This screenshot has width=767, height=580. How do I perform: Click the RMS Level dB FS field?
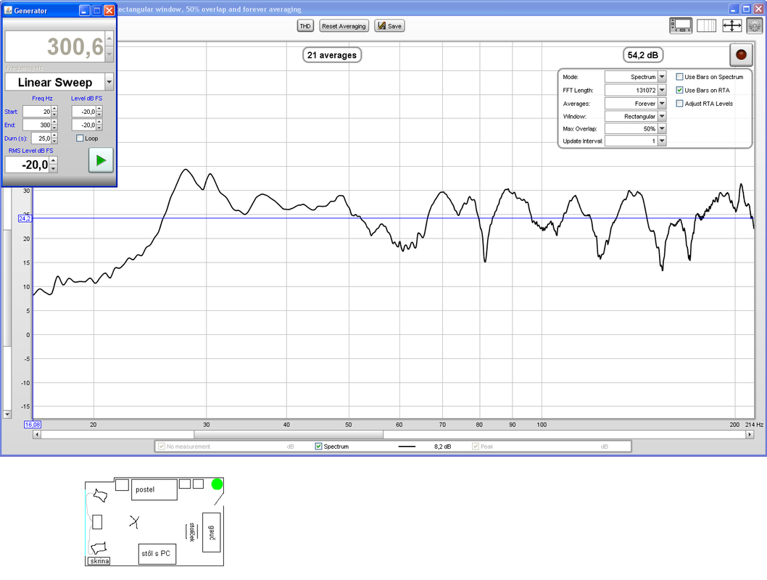click(28, 165)
